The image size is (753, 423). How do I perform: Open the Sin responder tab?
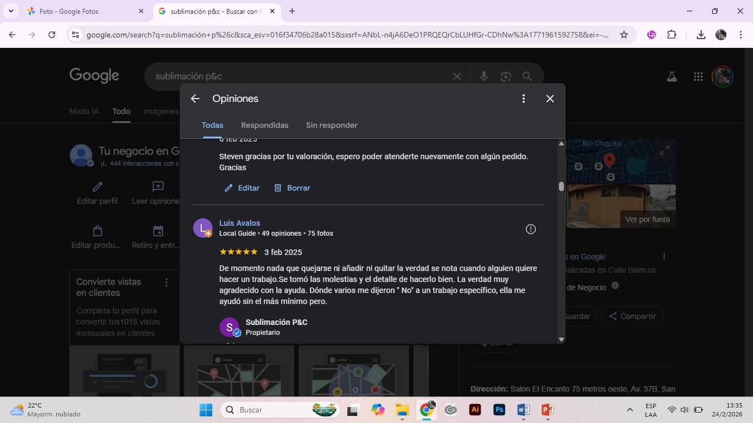point(332,125)
